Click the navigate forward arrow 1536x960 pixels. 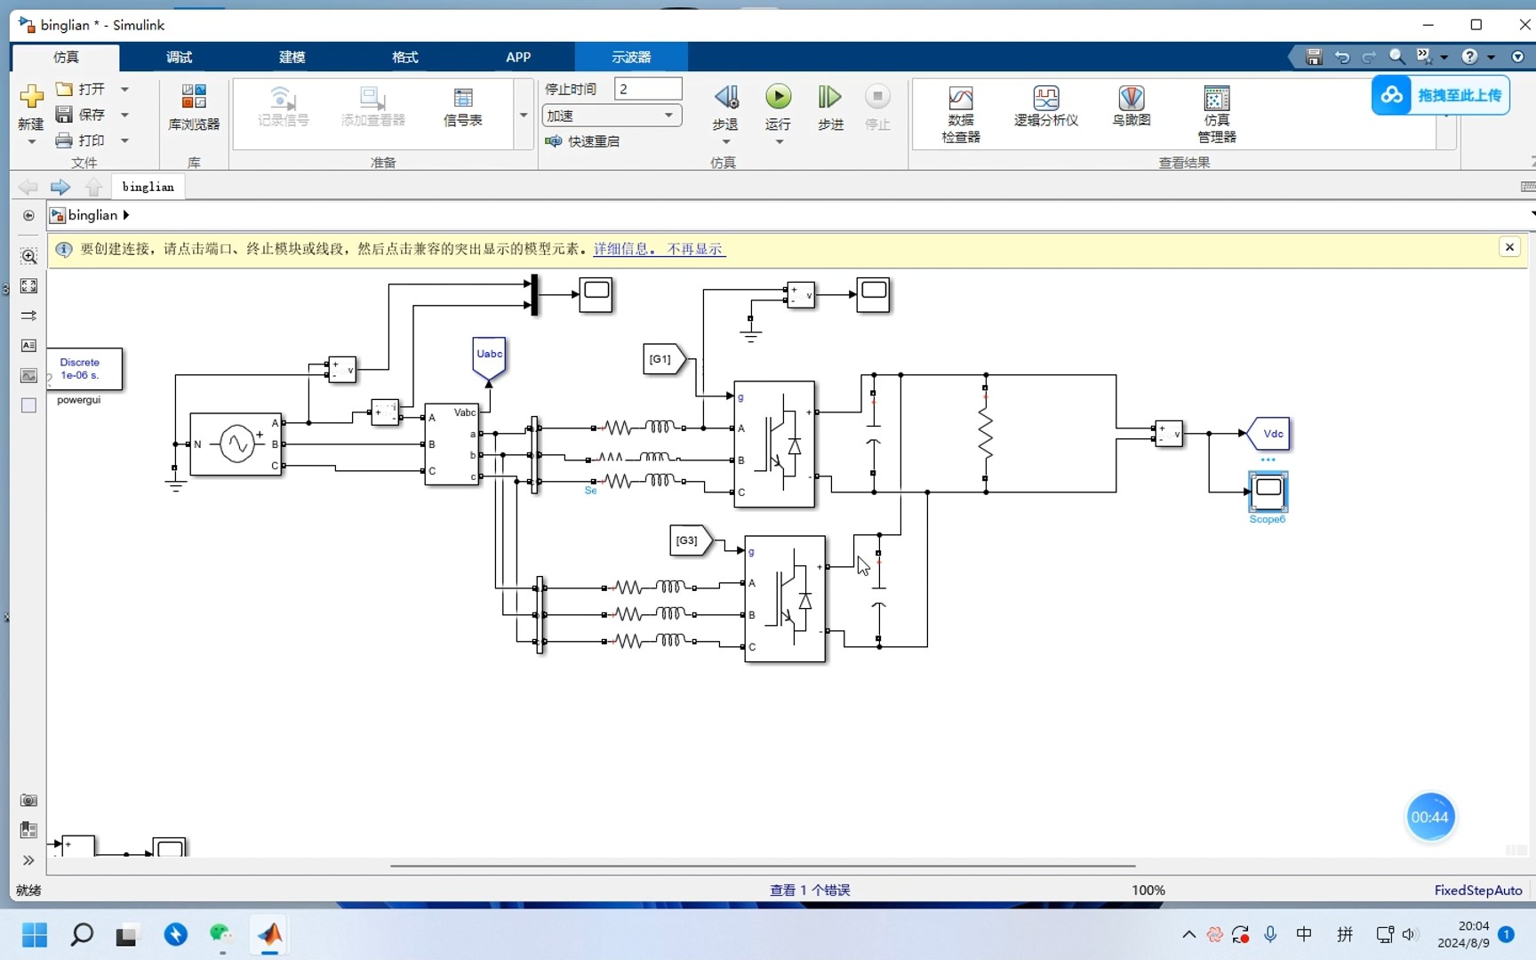click(60, 187)
